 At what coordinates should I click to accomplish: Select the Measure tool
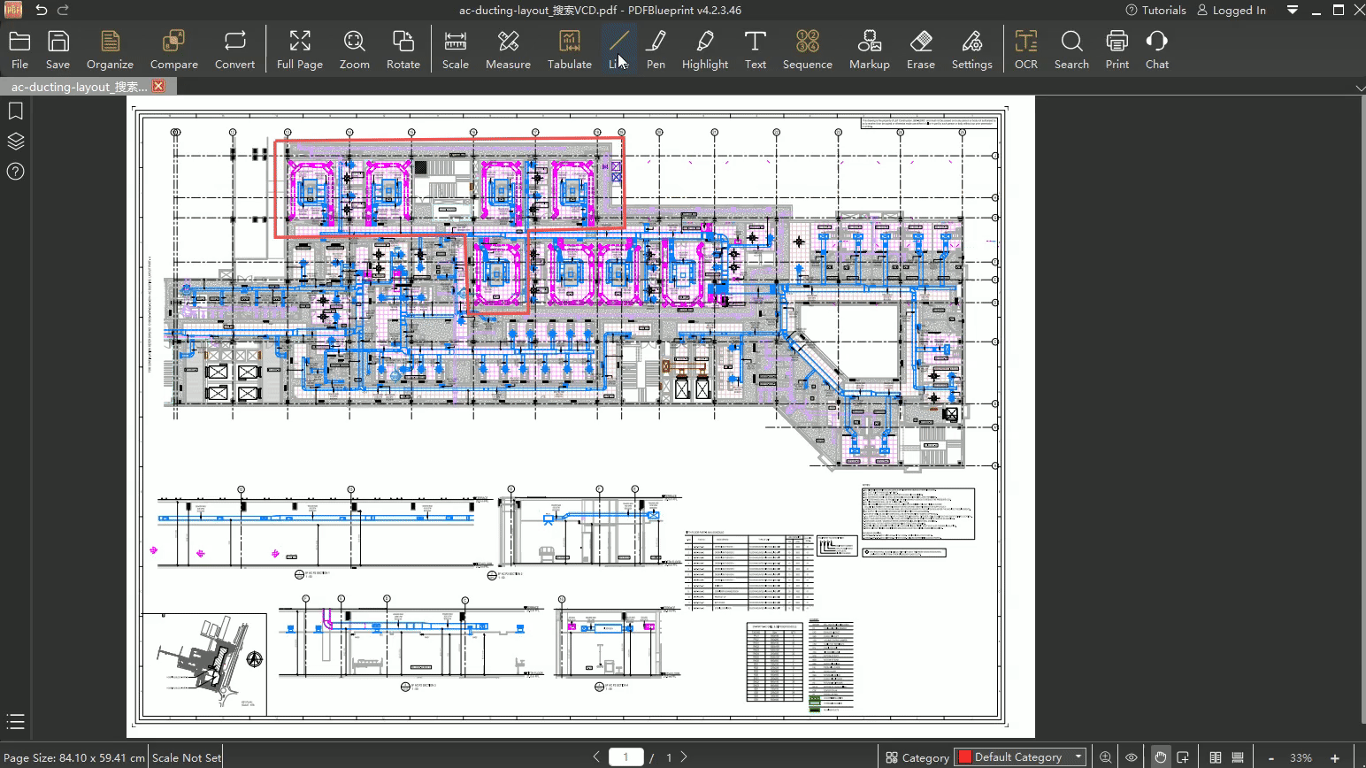click(508, 50)
